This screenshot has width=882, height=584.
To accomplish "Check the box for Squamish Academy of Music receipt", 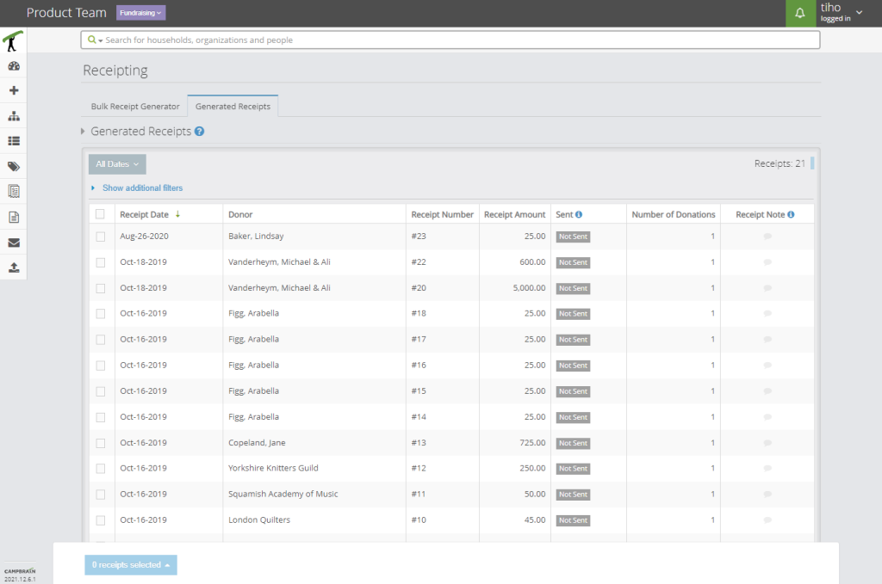I will tap(101, 495).
